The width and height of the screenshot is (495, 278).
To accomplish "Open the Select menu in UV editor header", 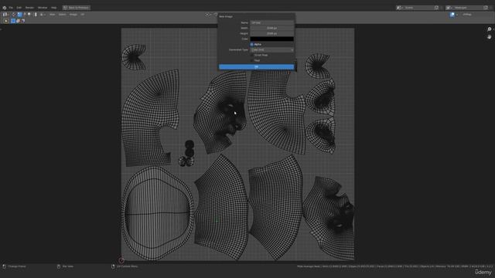I will pos(62,15).
